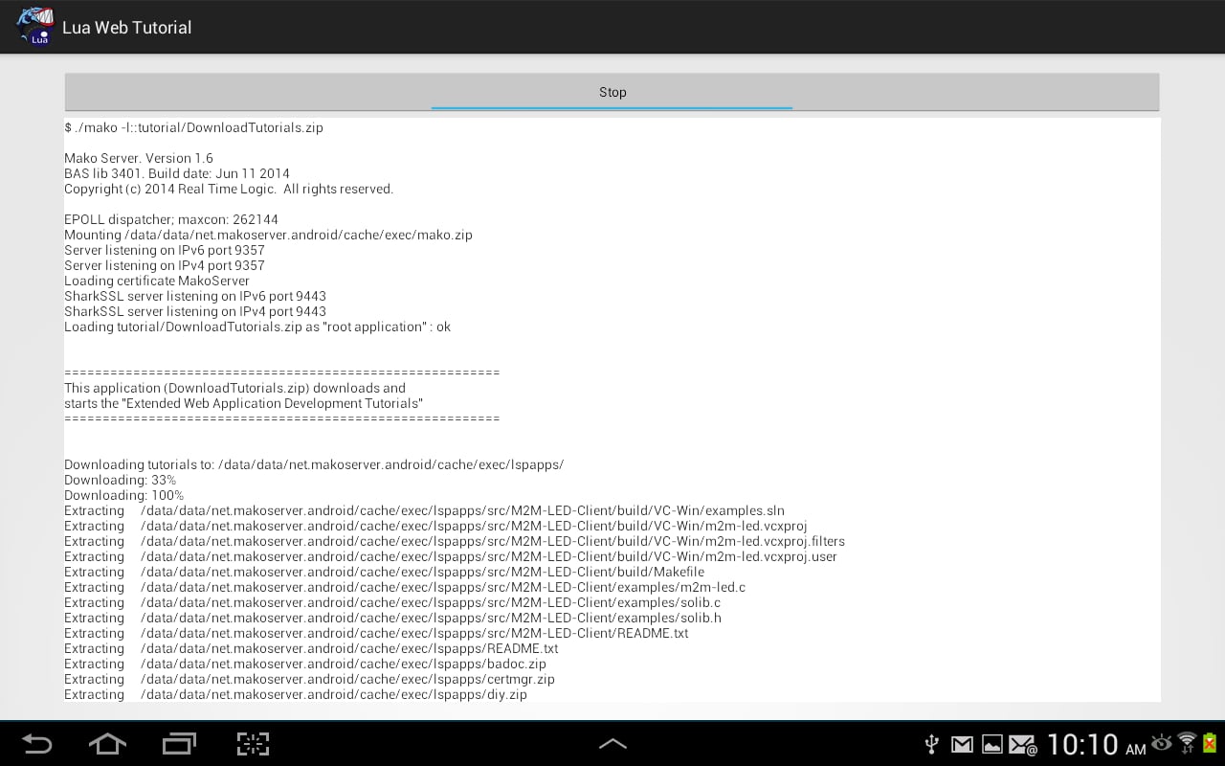1225x766 pixels.
Task: Select the Mounting mako.zip line
Action: click(268, 235)
